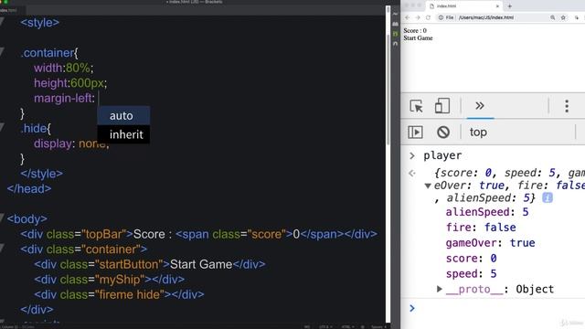Click the 'player' console command entry
Viewport: 585px width, 329px height.
(442, 155)
